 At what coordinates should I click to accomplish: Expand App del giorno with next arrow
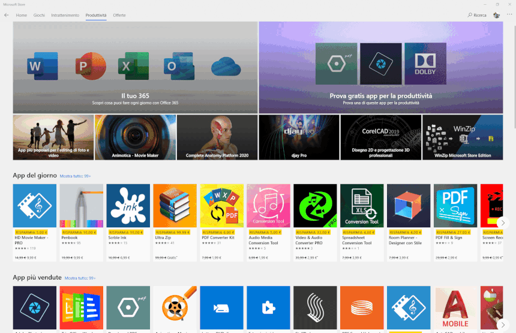(503, 223)
